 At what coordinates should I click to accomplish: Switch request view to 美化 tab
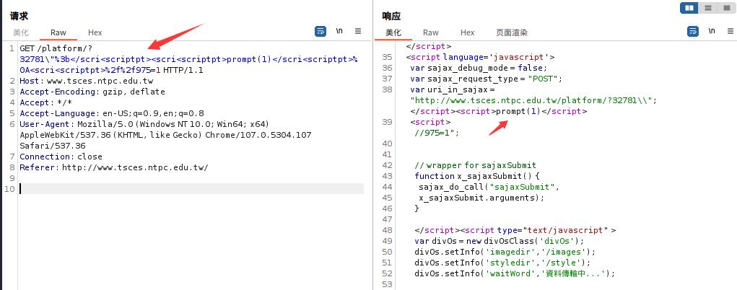21,32
